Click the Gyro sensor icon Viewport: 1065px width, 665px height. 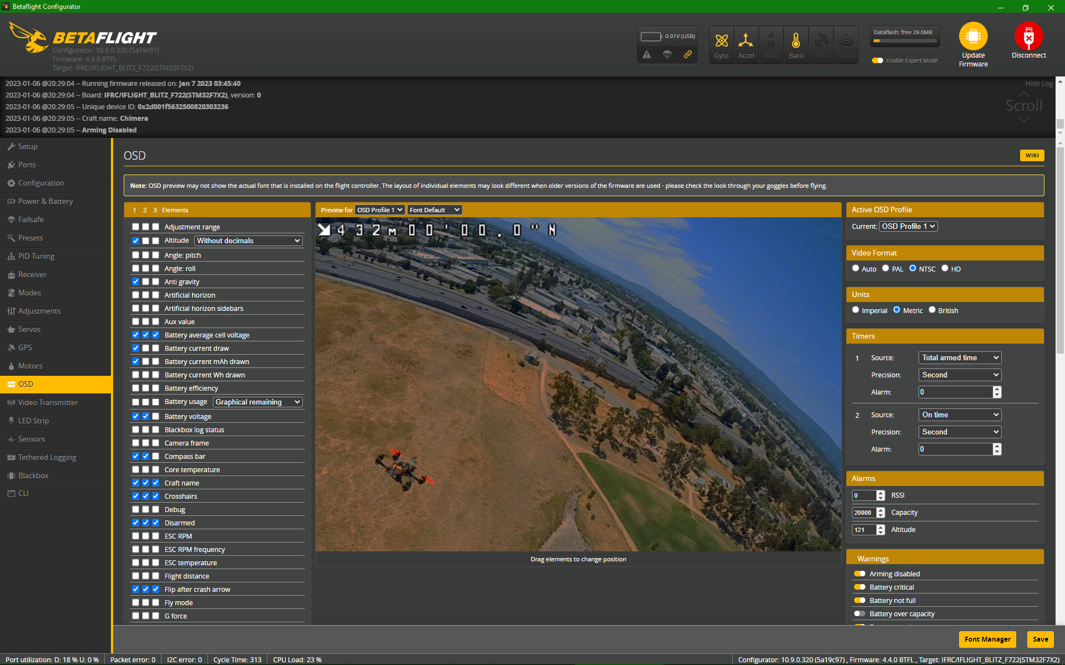point(721,41)
